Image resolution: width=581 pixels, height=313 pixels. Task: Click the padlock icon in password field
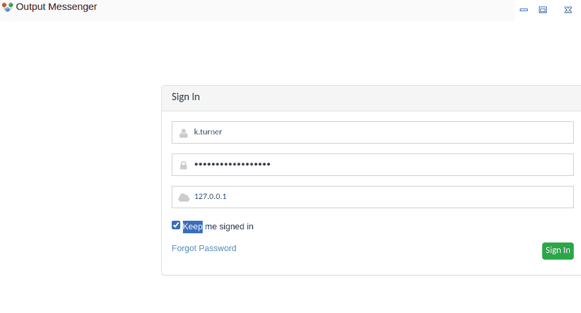[184, 165]
